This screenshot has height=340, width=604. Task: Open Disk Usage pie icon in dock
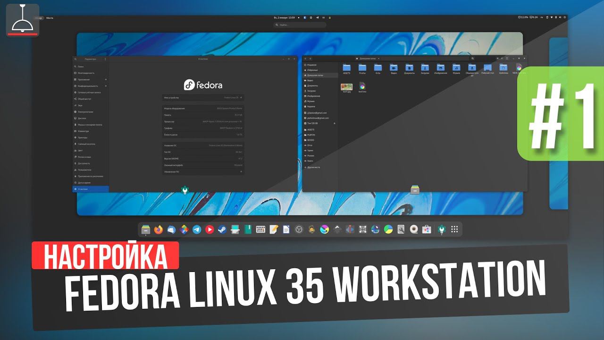coord(388,229)
